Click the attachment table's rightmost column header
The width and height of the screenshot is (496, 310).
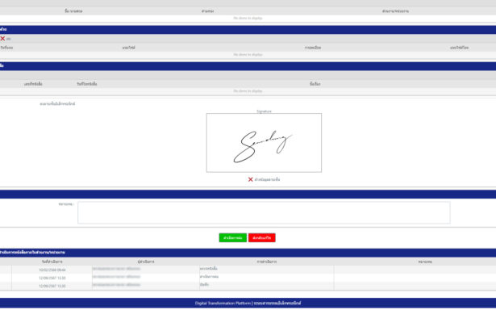[x=459, y=48]
